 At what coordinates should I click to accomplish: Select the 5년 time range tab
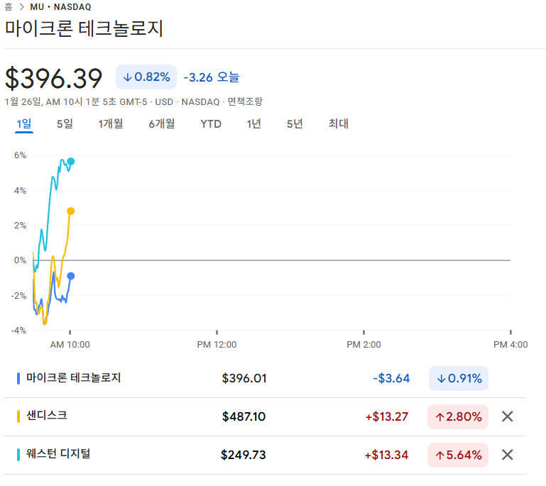click(x=295, y=124)
